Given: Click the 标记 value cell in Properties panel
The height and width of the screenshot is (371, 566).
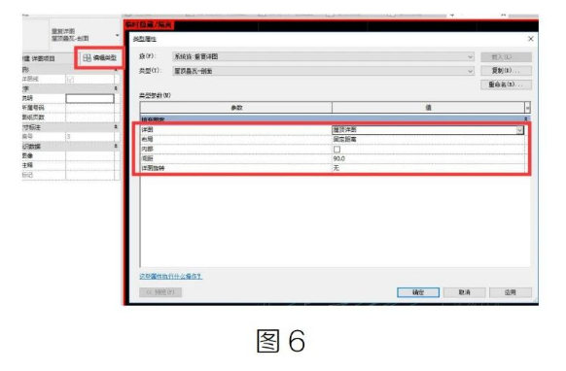Looking at the screenshot, I should 89,175.
